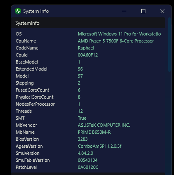Select the SmuVersion label
174x175 pixels.
[28, 153]
